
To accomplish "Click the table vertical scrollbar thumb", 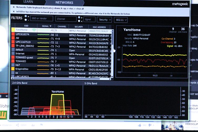I will click(112, 38).
